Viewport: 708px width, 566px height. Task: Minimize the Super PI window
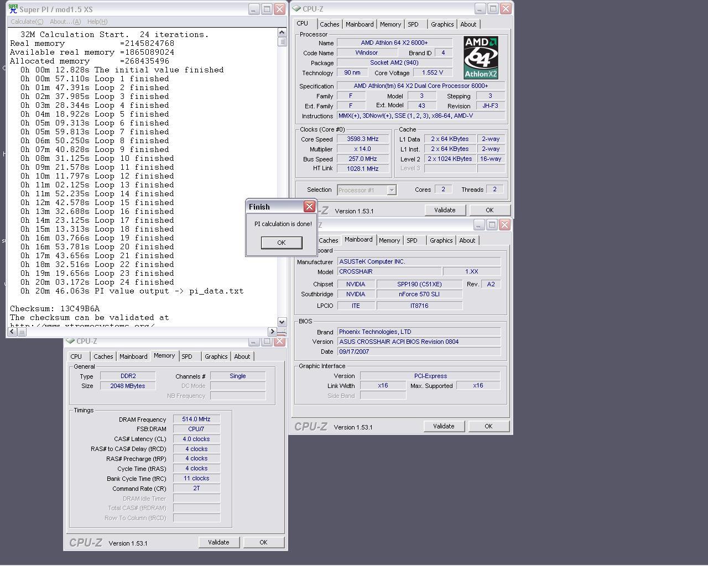pos(253,9)
